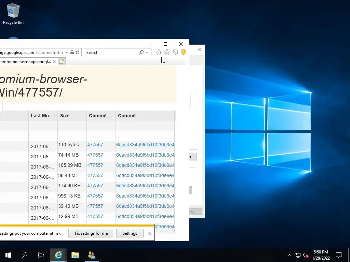Click in the IE Search box
The image size is (350, 262).
(x=112, y=52)
